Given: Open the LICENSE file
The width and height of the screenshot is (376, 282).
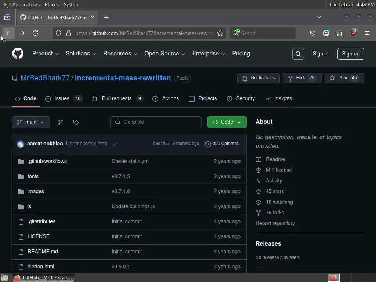Looking at the screenshot, I should pyautogui.click(x=38, y=237).
